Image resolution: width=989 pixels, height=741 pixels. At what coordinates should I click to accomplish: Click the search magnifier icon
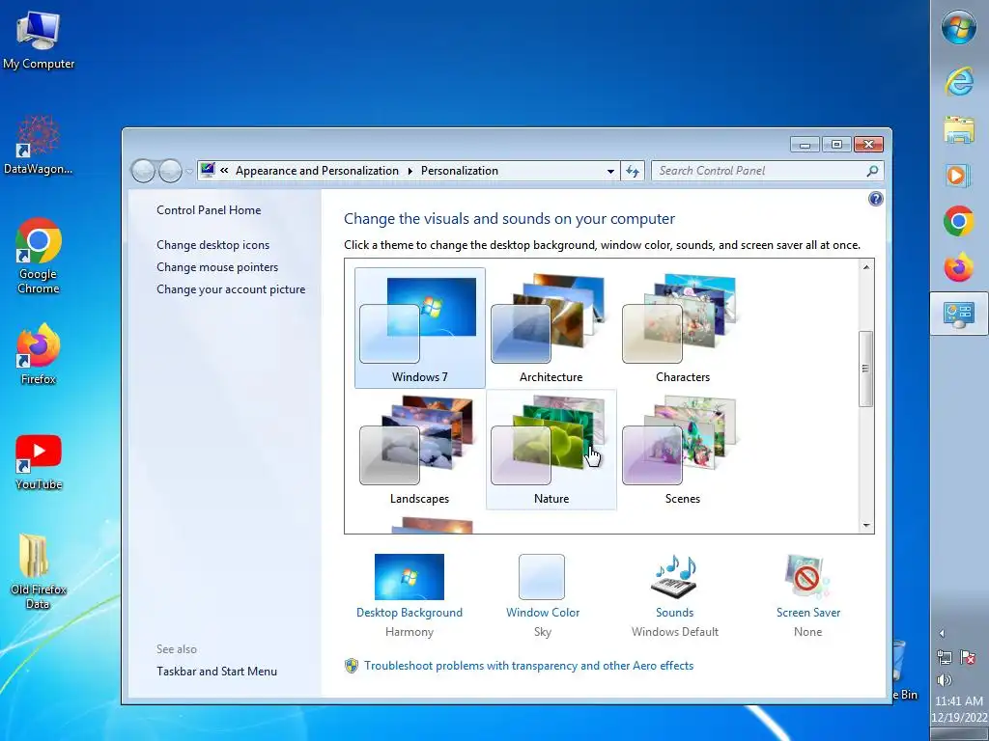(872, 171)
